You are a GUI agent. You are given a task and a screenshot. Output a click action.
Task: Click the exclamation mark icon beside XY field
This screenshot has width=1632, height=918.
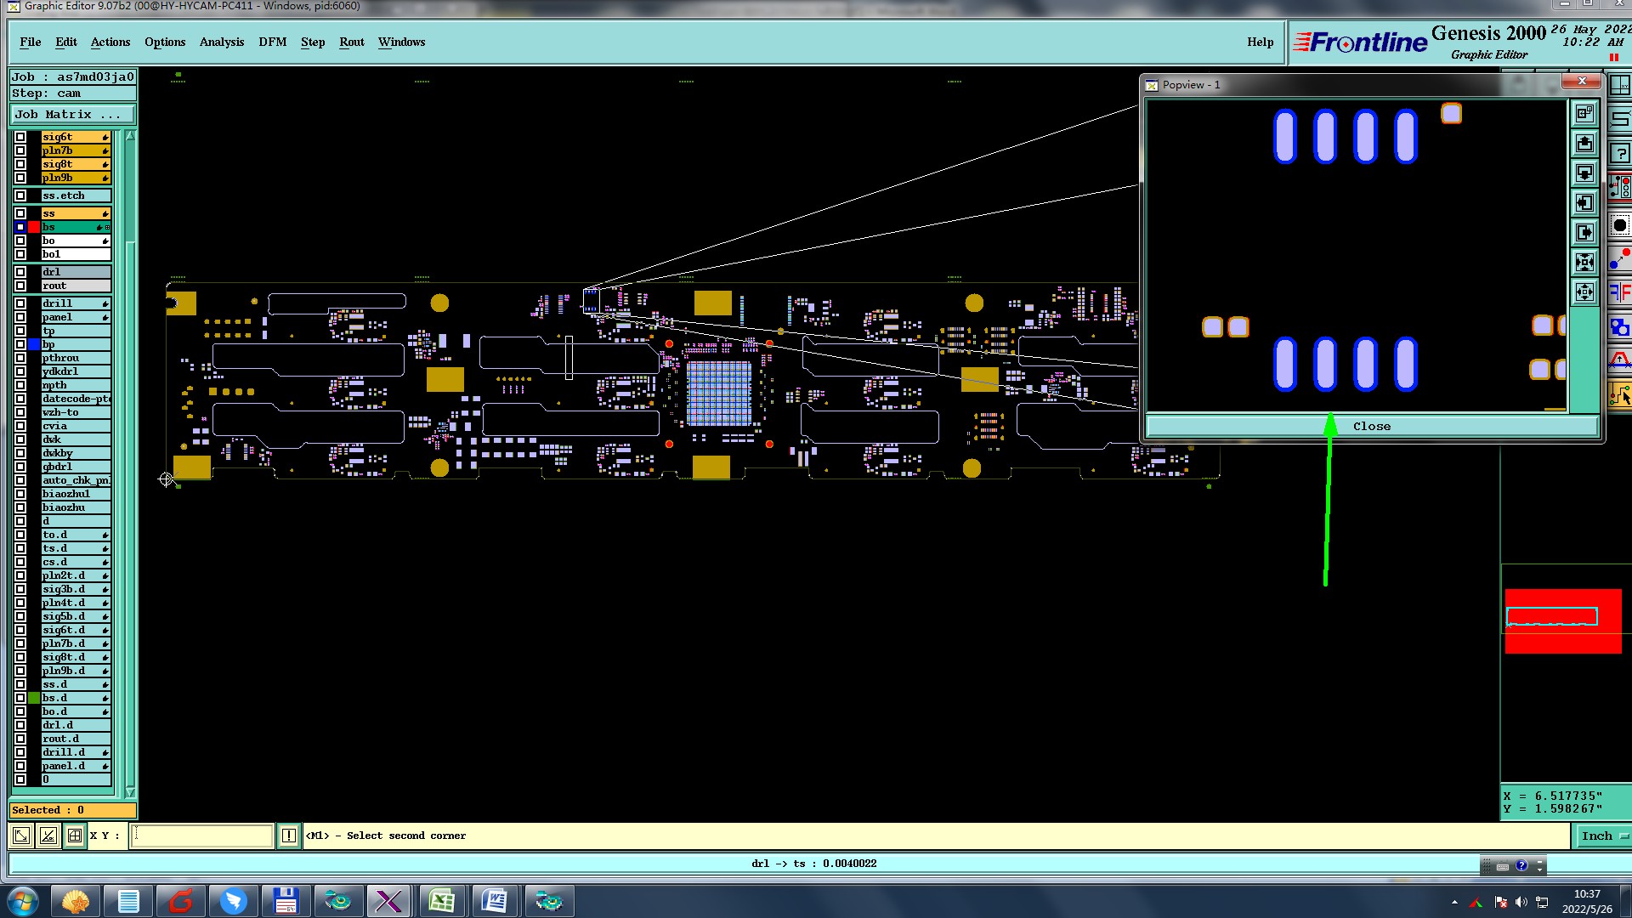[289, 836]
